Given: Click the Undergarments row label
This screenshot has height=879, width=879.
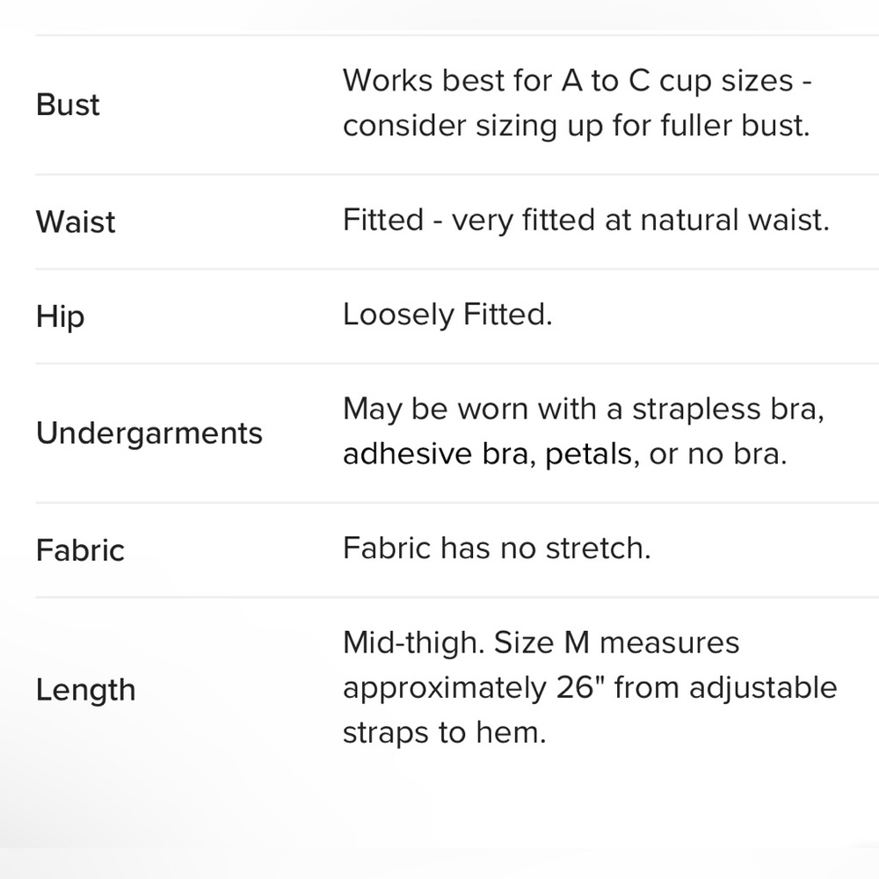Looking at the screenshot, I should click(149, 434).
